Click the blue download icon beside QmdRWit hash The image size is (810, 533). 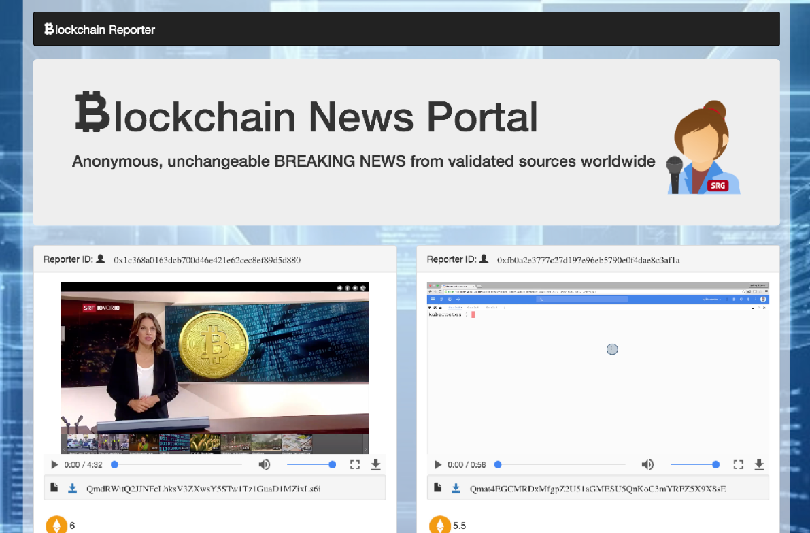point(73,488)
